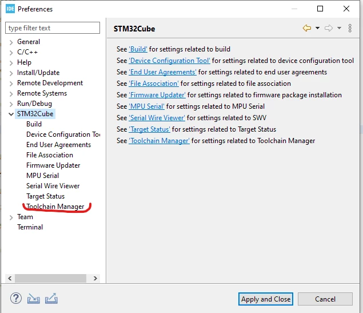This screenshot has height=313, width=363.
Task: Click the Cancel button
Action: pyautogui.click(x=325, y=299)
